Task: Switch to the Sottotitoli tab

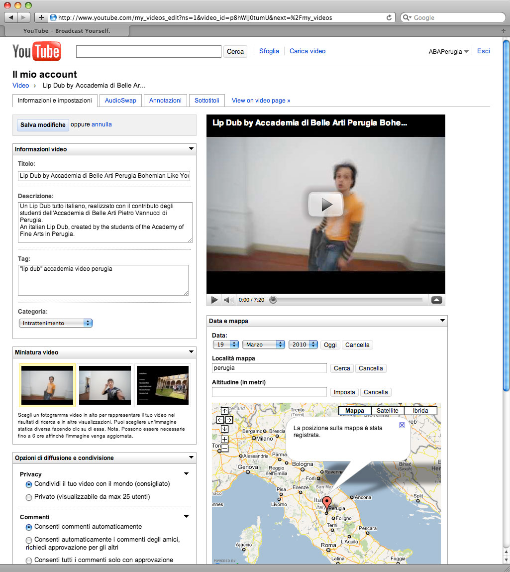Action: pyautogui.click(x=206, y=101)
